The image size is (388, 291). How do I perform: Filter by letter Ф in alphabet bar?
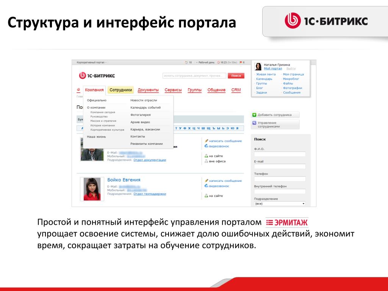click(x=185, y=128)
